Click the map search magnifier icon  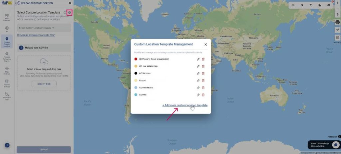point(302,5)
